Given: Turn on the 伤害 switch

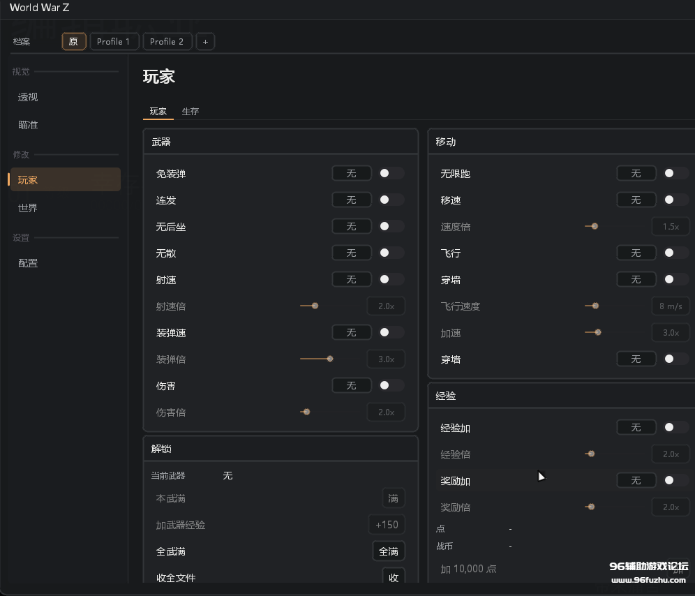Looking at the screenshot, I should (x=391, y=386).
